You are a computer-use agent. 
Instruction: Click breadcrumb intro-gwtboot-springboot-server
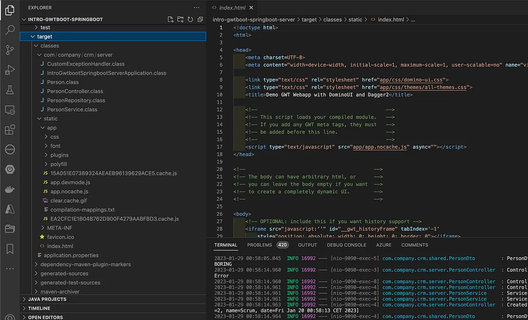point(253,20)
